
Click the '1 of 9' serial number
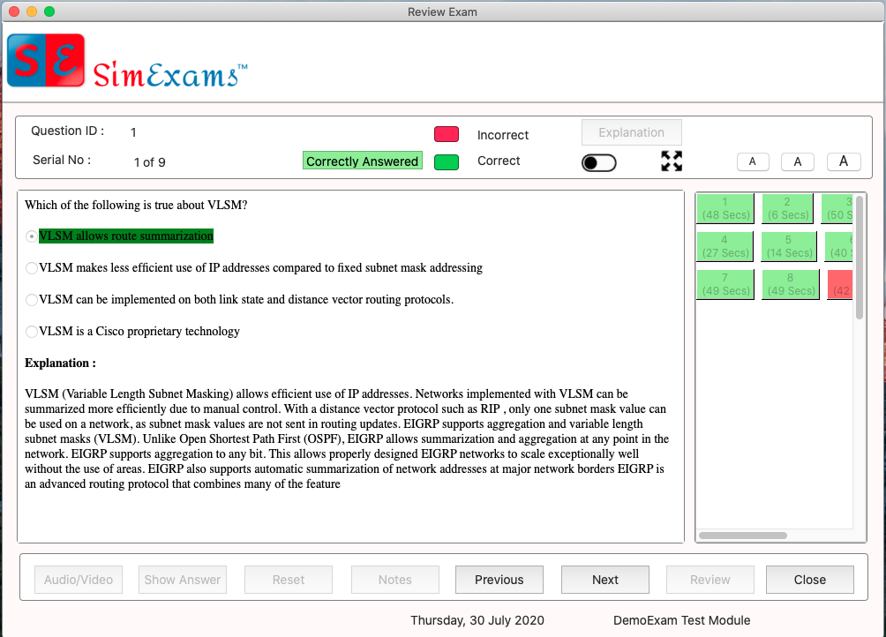[150, 162]
